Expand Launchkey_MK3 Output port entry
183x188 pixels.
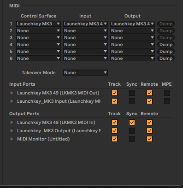12,131
